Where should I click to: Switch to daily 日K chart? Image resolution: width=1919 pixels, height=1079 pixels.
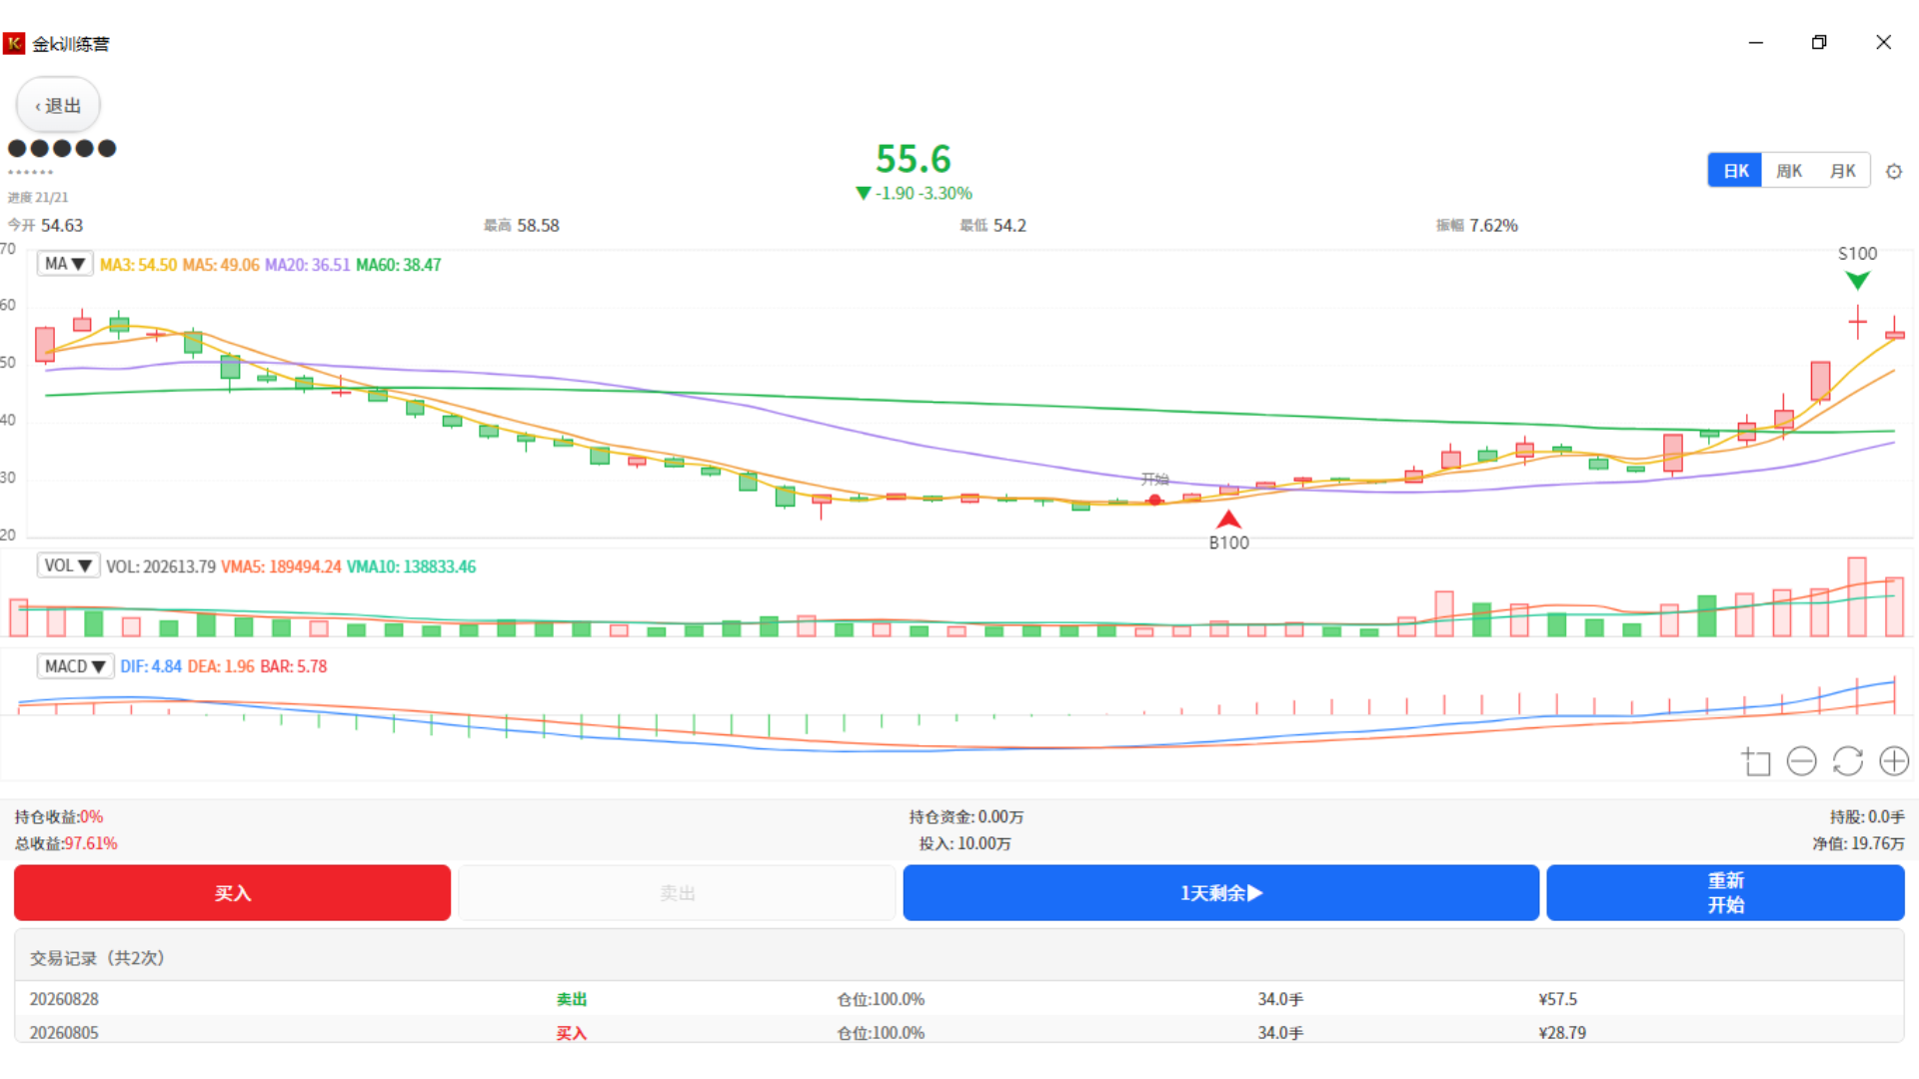pos(1735,171)
